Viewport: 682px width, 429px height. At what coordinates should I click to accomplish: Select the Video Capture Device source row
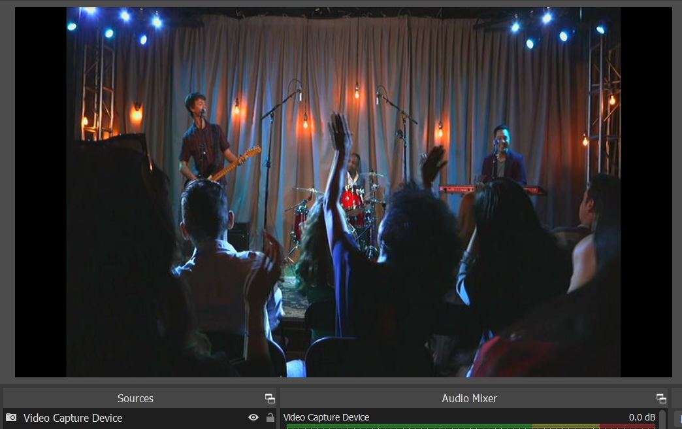tap(131, 418)
